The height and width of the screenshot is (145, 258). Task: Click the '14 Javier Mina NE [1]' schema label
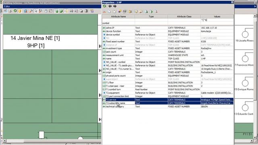(x=35, y=38)
